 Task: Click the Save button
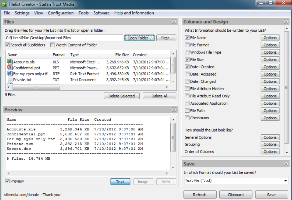coord(271,194)
